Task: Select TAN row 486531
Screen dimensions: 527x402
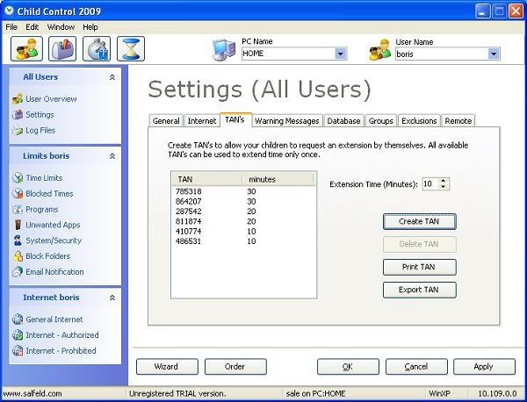Action: click(243, 241)
